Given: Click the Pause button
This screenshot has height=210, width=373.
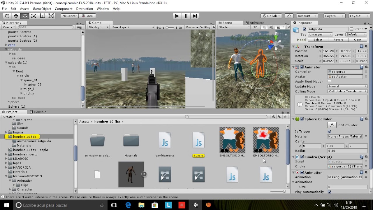Looking at the screenshot, I should 186,16.
